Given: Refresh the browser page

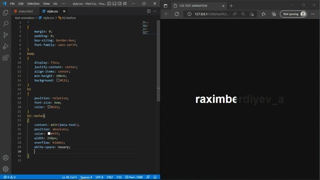Looking at the screenshot, I should point(176,14).
